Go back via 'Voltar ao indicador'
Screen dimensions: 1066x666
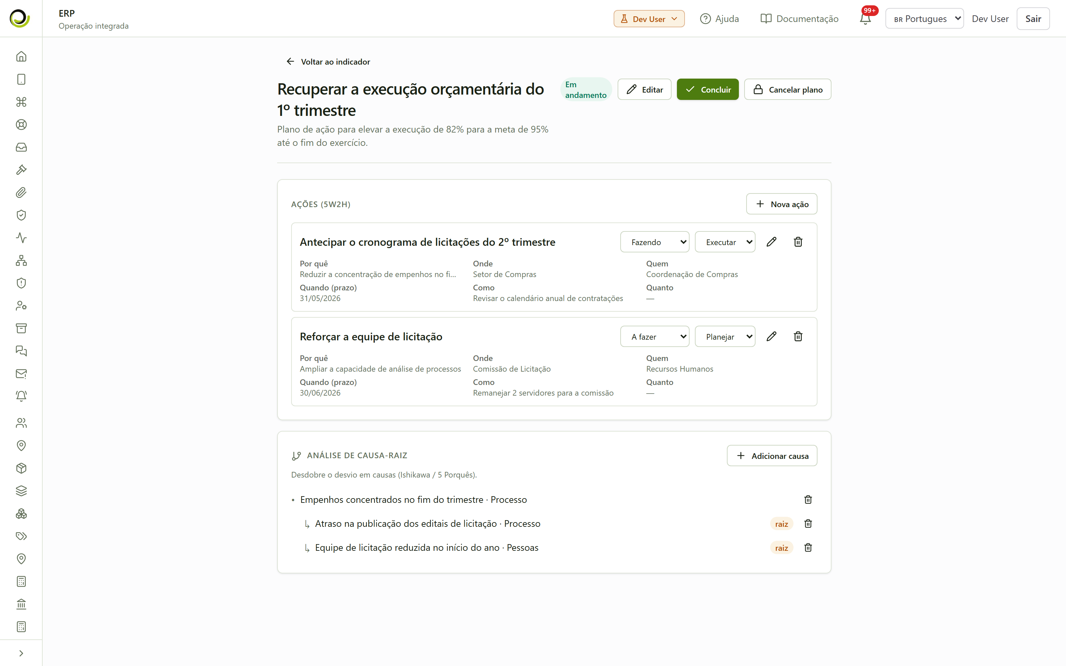click(x=328, y=62)
